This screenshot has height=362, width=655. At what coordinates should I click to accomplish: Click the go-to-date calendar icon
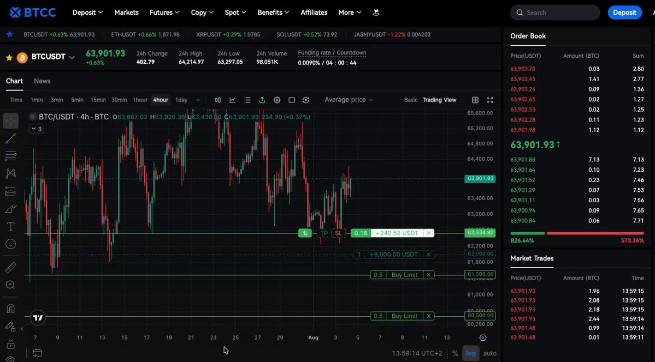click(x=37, y=353)
